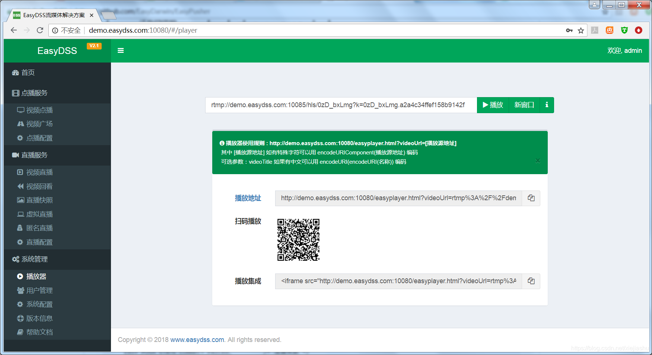Viewport: 652px width, 355px height.
Task: Click the RTMP stream URL input field
Action: pyautogui.click(x=341, y=105)
